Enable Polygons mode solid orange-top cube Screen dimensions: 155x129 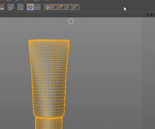tap(62, 7)
